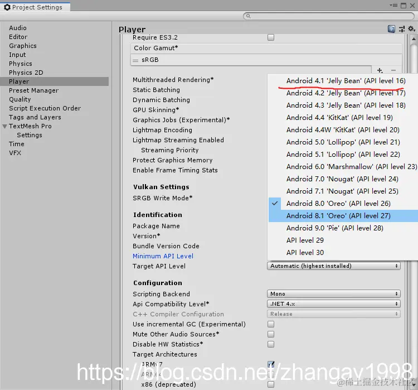418x390 pixels.
Task: Open Tags and Layers category
Action: pyautogui.click(x=35, y=117)
